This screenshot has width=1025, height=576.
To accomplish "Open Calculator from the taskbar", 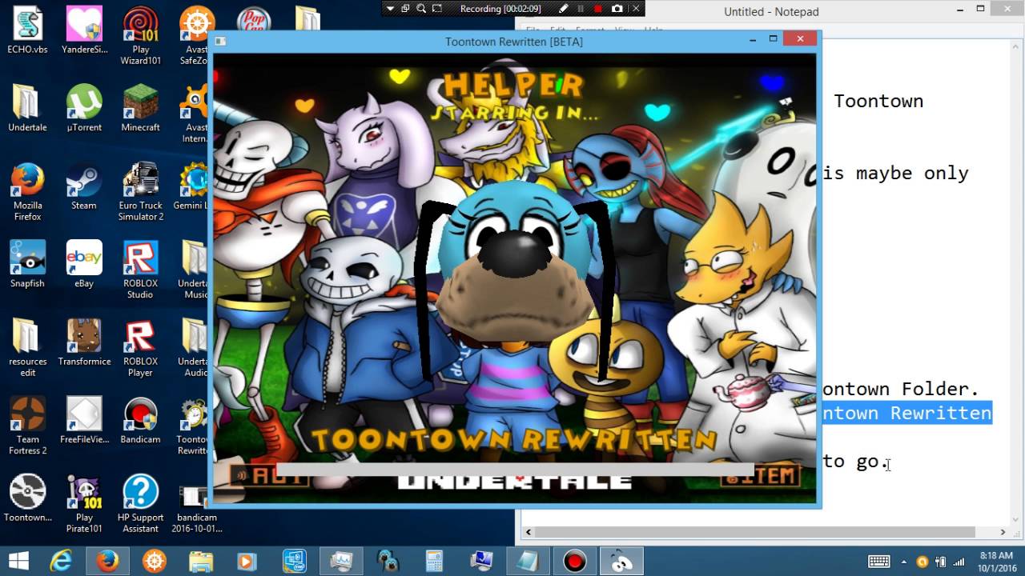I will point(434,561).
